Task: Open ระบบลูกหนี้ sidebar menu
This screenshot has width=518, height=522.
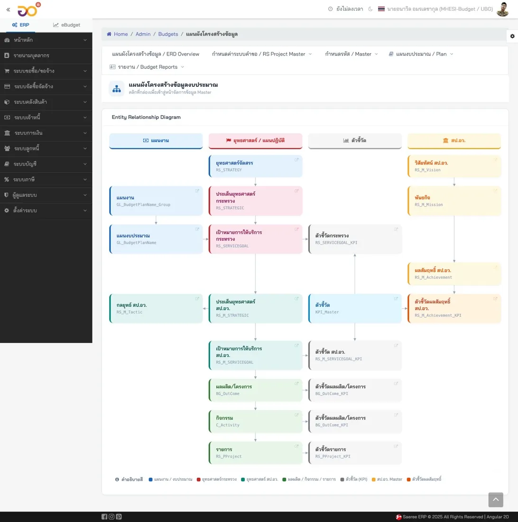Action: 46,148
